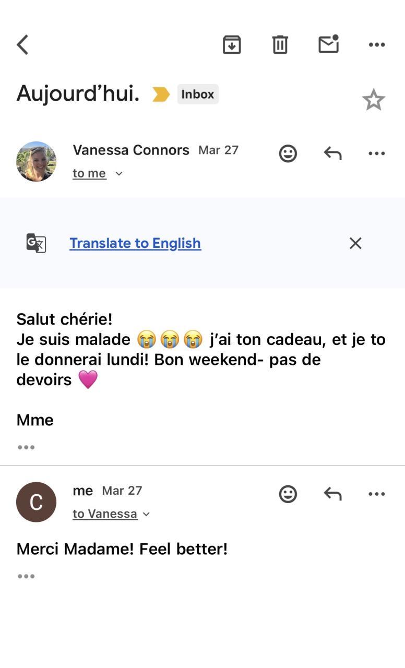The width and height of the screenshot is (405, 668).
Task: Dismiss the translate banner
Action: pyautogui.click(x=355, y=243)
